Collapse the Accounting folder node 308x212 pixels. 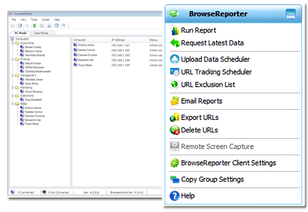click(x=13, y=43)
